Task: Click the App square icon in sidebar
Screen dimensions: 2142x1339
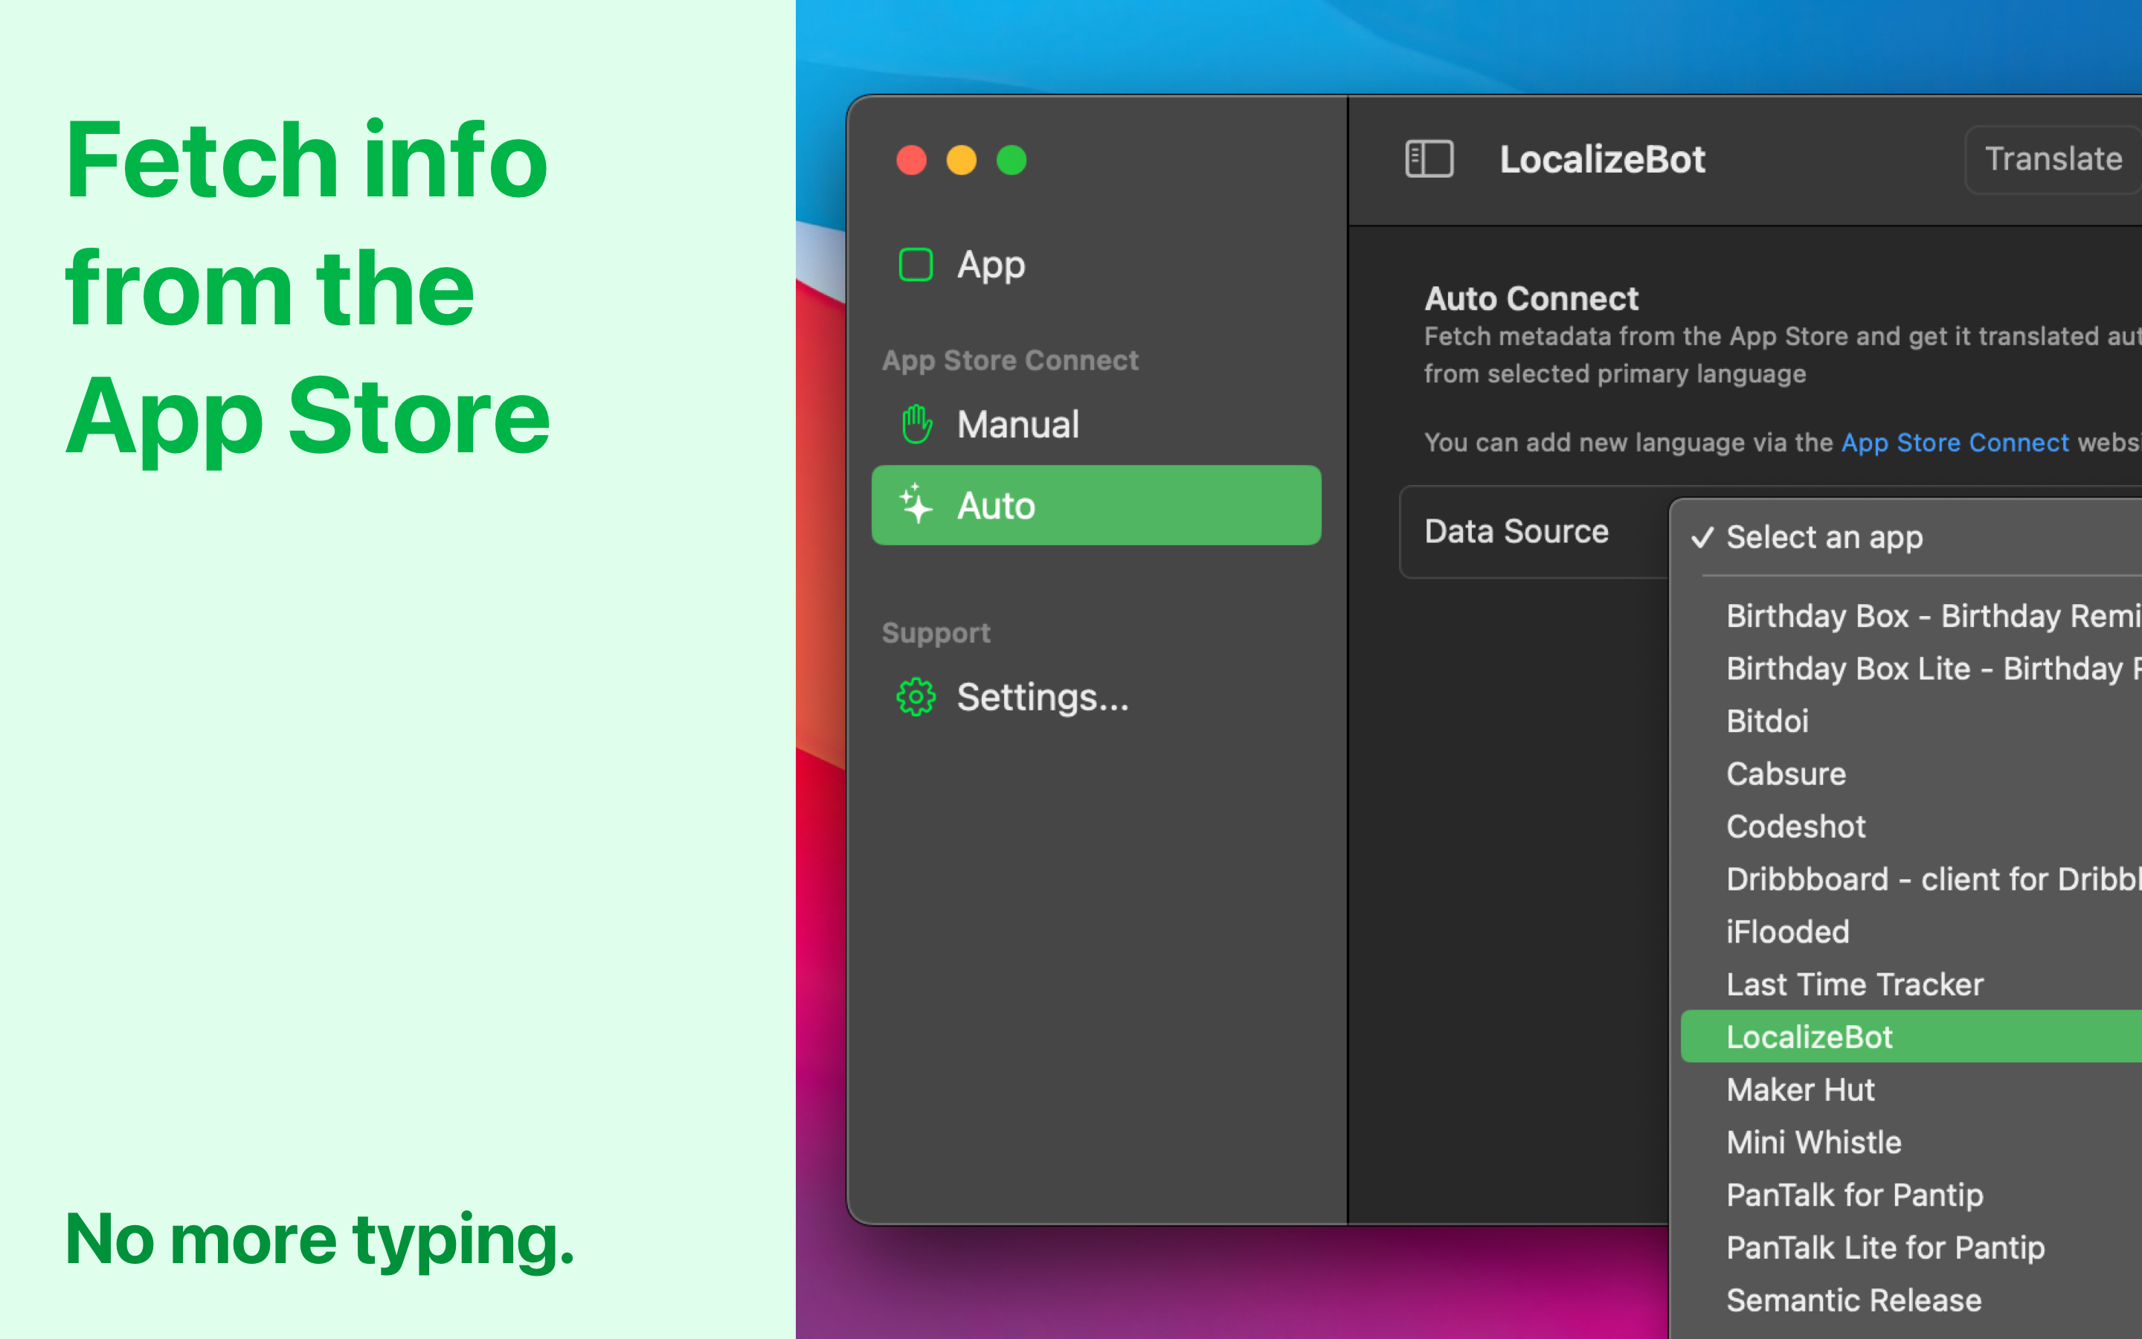Action: [x=916, y=265]
